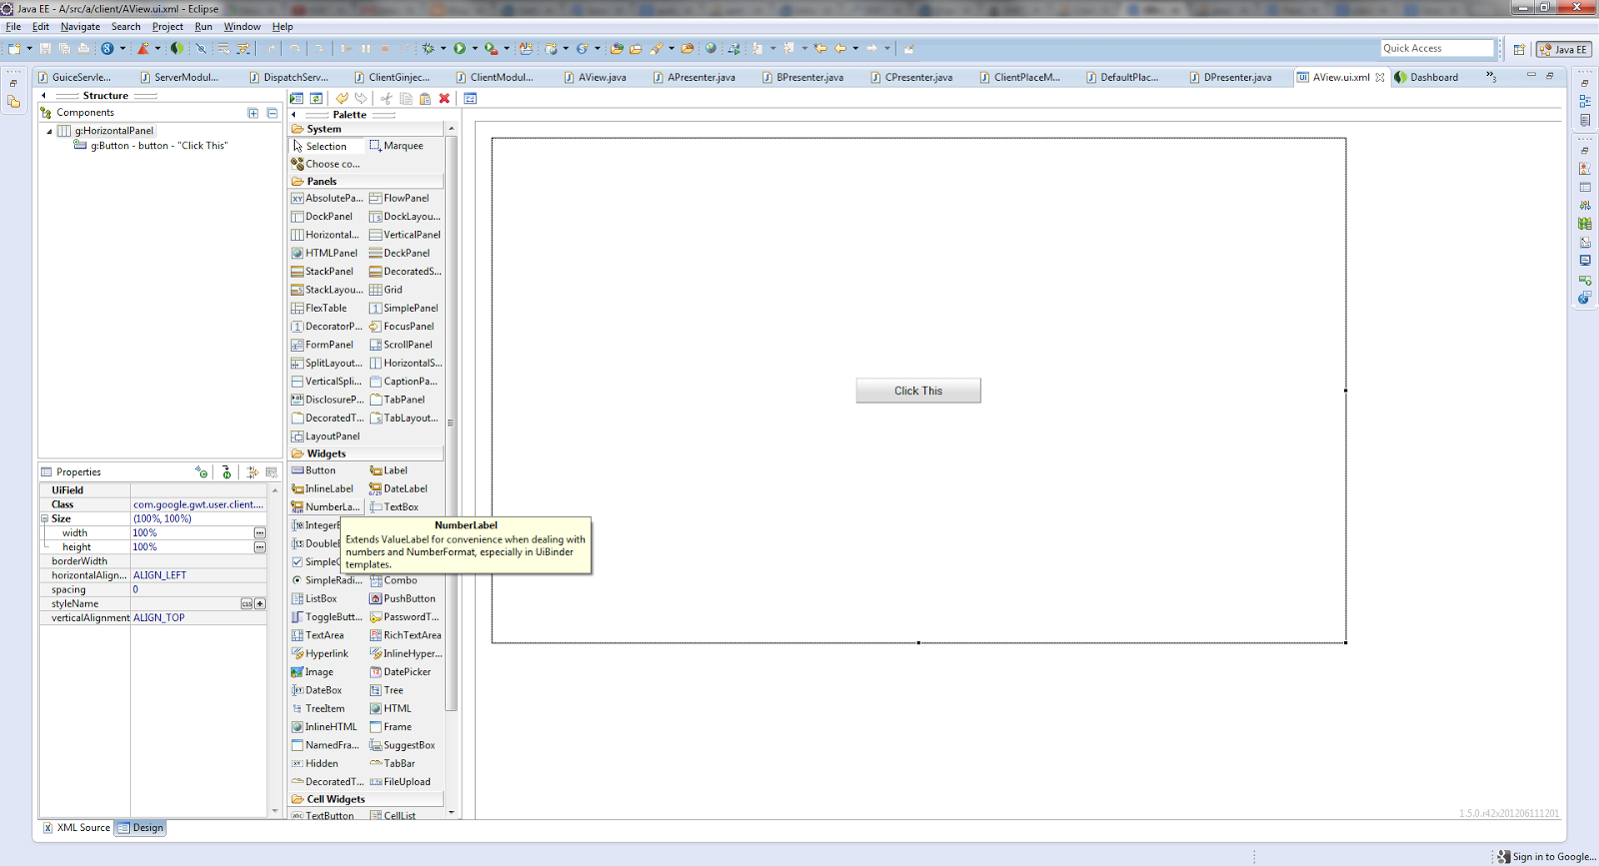
Task: Collapse the Palette panel with its arrow
Action: coord(294,115)
